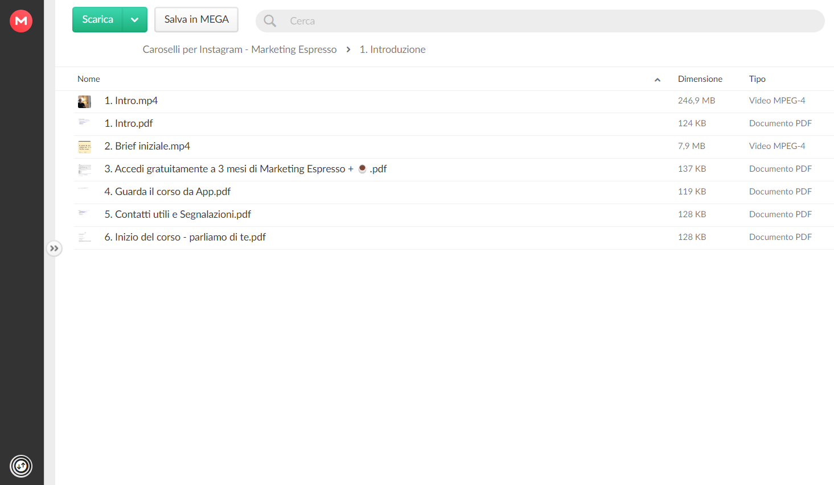Viewport: 834px width, 485px height.
Task: Click the MEGA logo icon
Action: (21, 21)
